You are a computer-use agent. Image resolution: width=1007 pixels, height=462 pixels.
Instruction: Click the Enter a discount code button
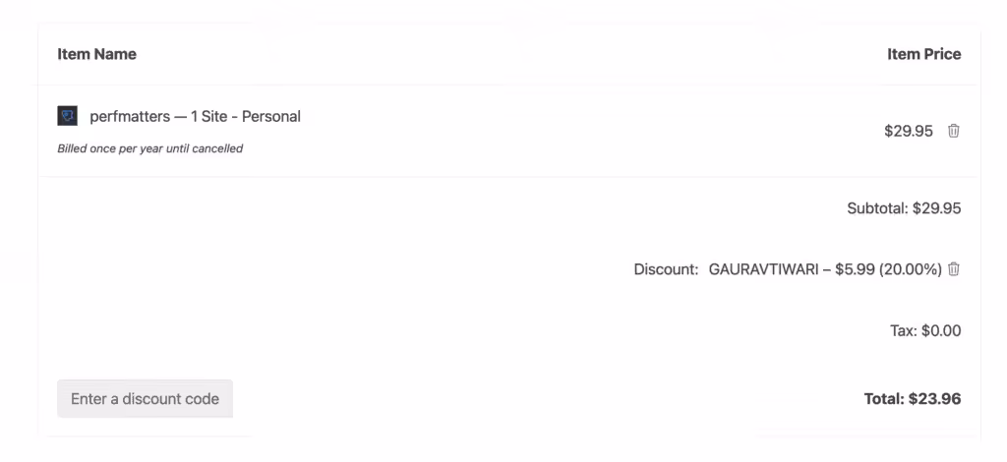(145, 398)
